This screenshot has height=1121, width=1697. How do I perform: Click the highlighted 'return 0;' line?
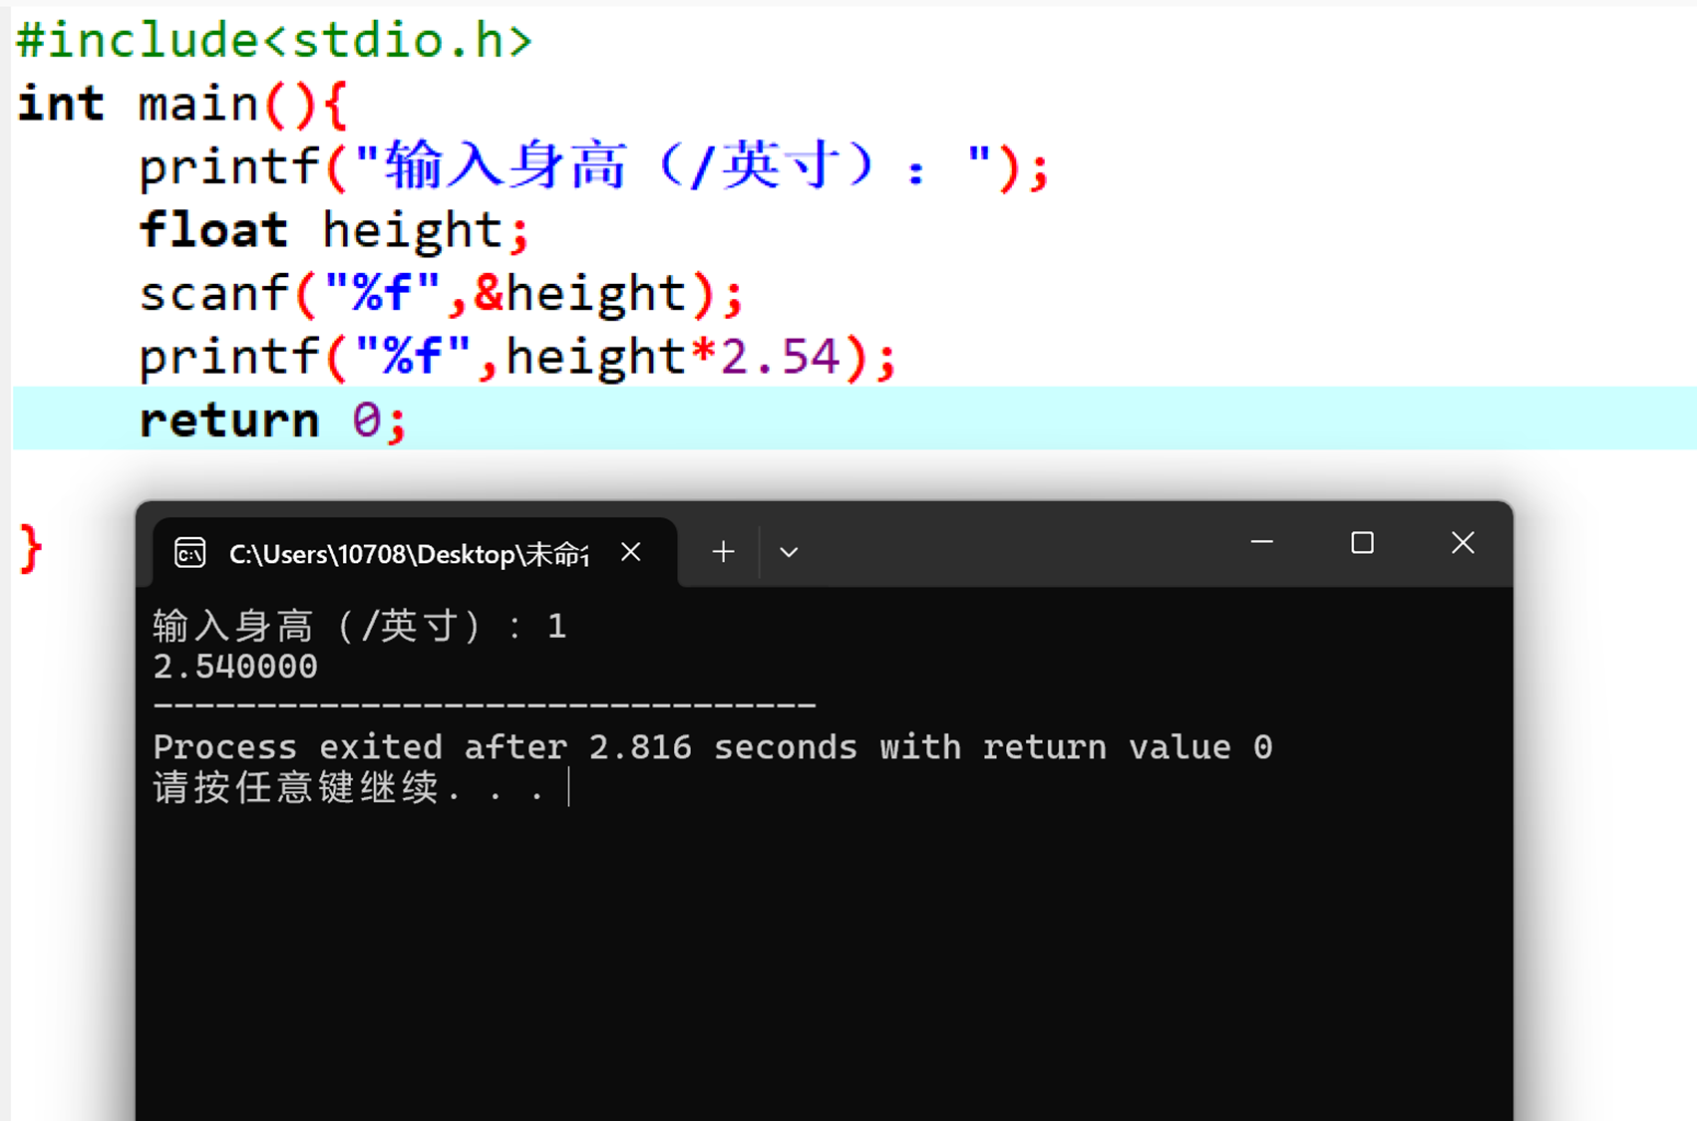pyautogui.click(x=853, y=419)
